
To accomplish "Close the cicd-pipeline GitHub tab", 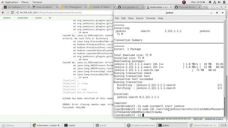I will coord(142,7).
